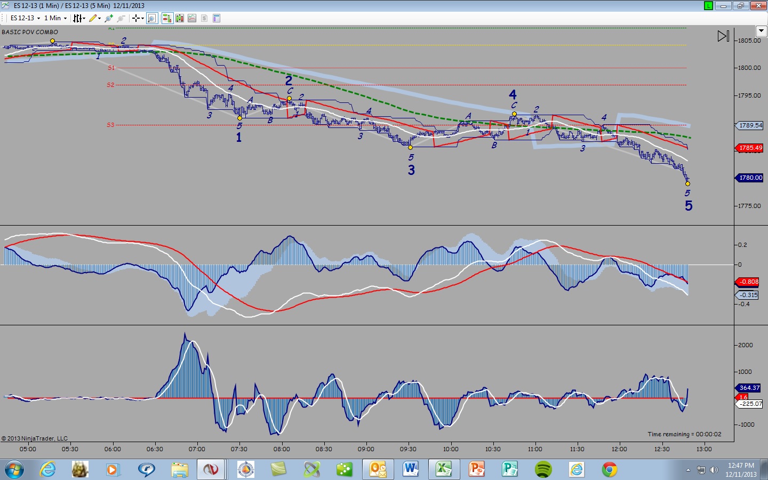Open Windows Explorer folder icon in taskbar
The width and height of the screenshot is (768, 480).
click(180, 470)
